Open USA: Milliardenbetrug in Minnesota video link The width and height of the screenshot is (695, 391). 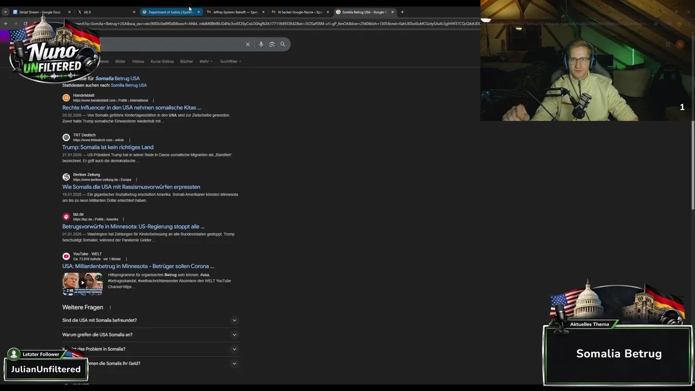pyautogui.click(x=138, y=266)
